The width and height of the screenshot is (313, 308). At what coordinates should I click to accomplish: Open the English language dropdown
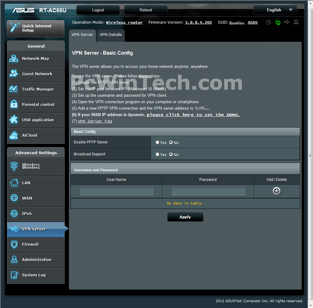275,10
